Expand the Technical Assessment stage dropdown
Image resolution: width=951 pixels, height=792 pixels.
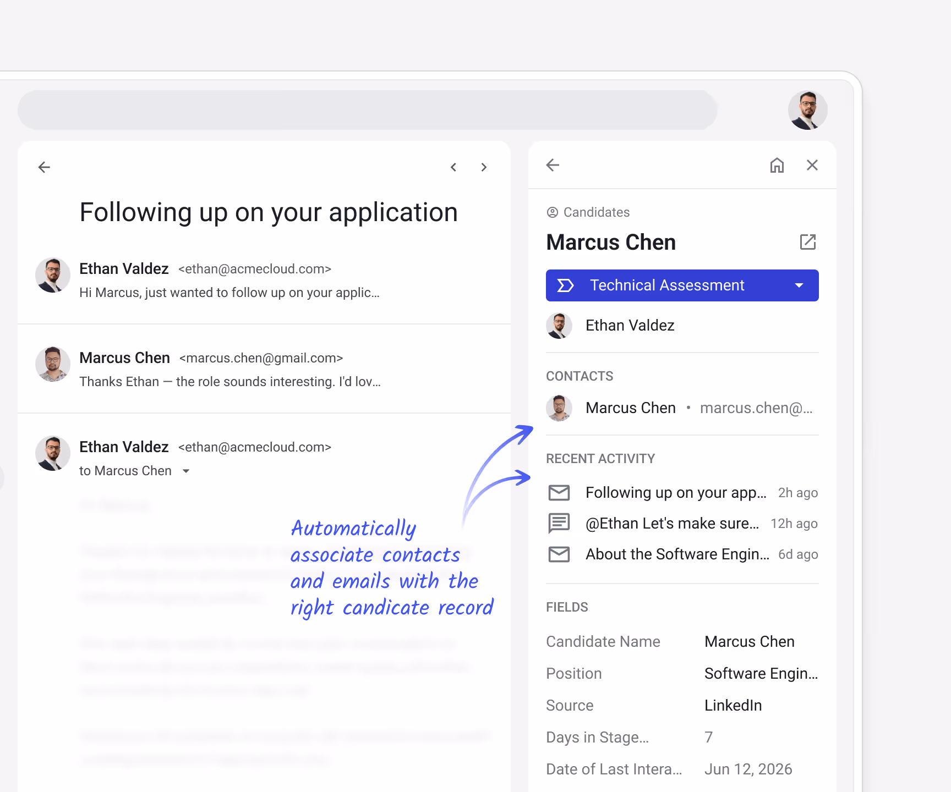(799, 285)
